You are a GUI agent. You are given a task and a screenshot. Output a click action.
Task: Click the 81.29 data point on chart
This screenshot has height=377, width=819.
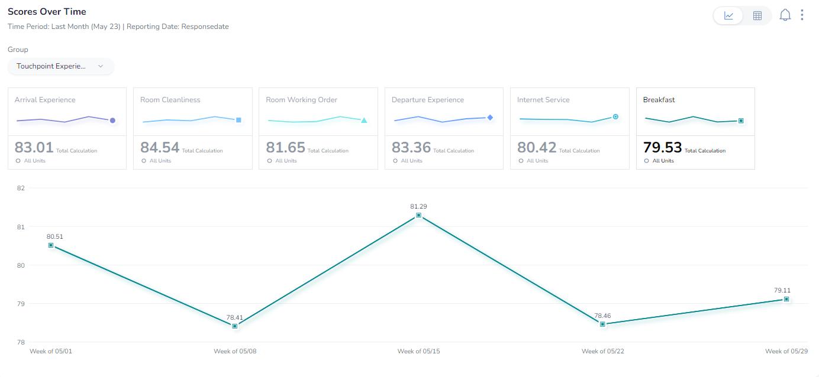(418, 215)
